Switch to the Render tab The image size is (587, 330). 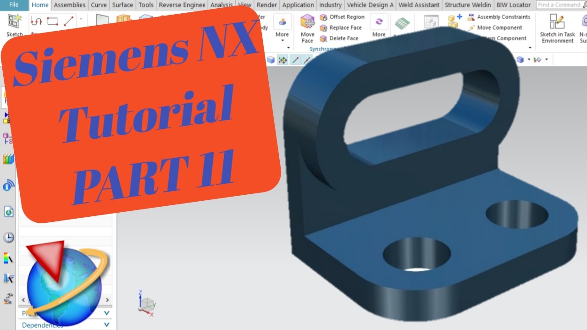pos(266,5)
